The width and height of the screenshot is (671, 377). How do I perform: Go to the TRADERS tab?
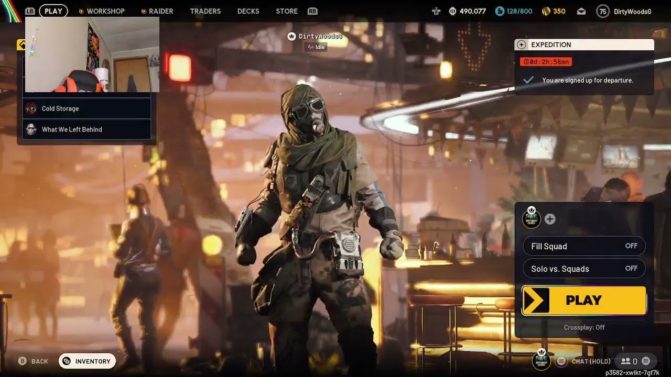click(205, 11)
